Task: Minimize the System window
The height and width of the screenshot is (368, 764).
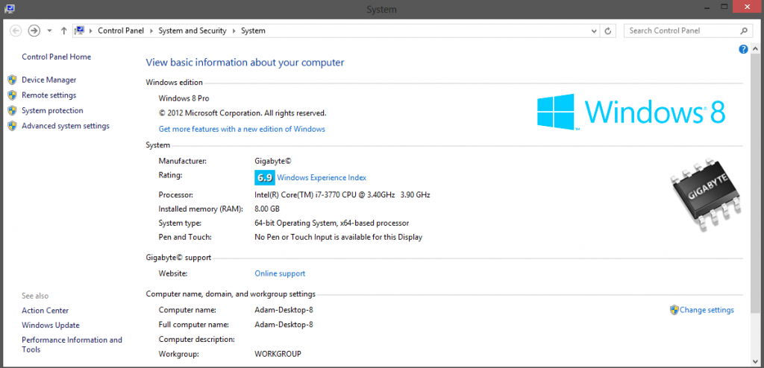Action: pyautogui.click(x=707, y=7)
